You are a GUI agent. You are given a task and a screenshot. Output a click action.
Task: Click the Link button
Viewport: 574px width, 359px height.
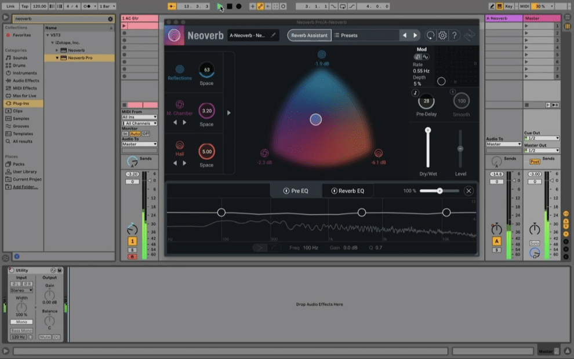pyautogui.click(x=10, y=6)
